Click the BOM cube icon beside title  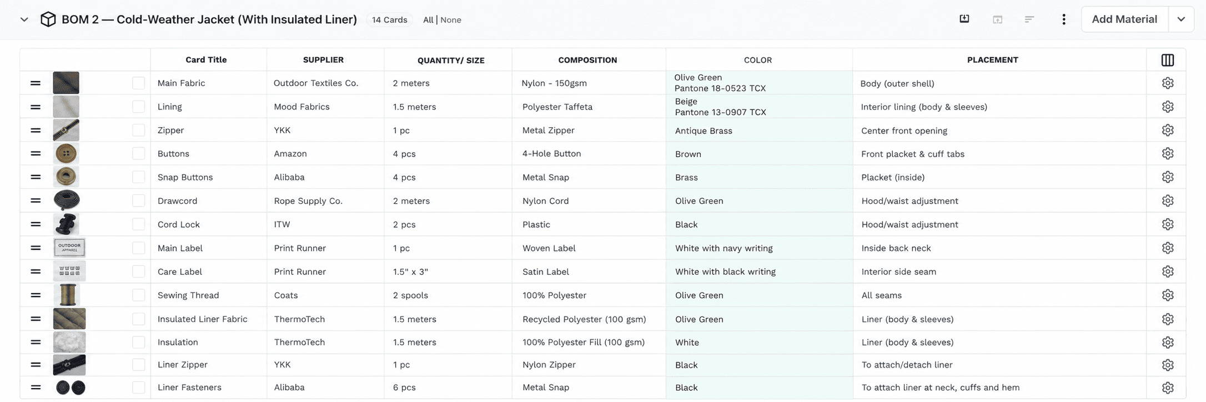click(x=48, y=19)
